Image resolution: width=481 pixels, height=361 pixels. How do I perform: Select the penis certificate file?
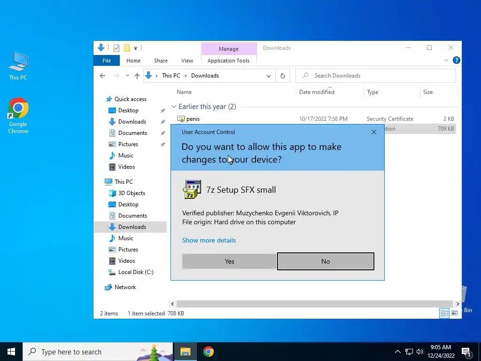coord(193,119)
